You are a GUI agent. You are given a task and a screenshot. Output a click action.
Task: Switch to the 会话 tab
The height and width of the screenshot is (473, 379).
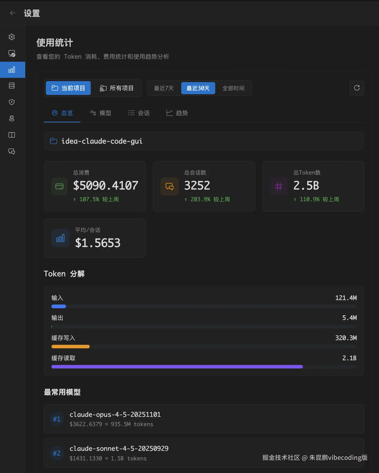tap(139, 113)
